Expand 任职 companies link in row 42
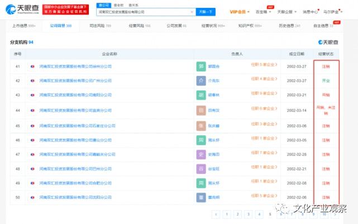Viewport: 358px width, 224px height. coord(264,79)
